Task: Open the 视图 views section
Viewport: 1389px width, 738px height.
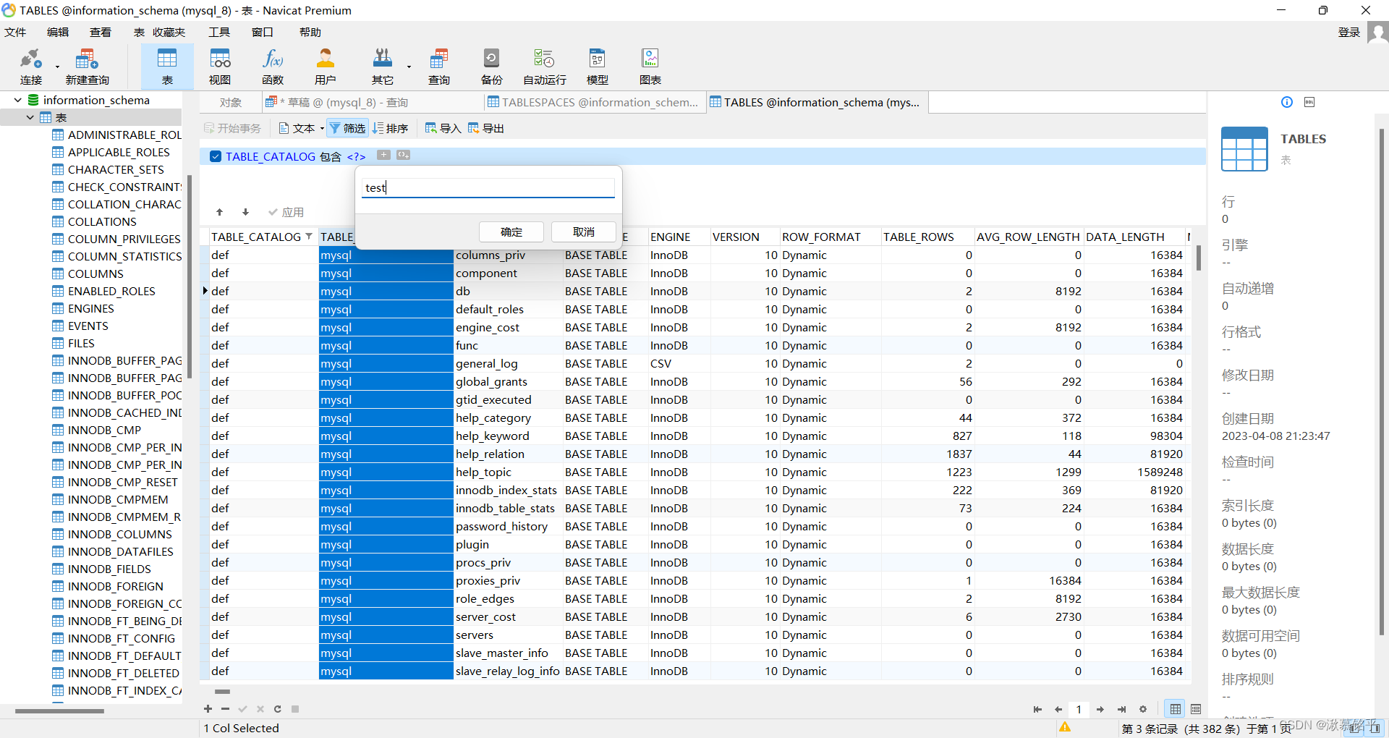Action: pos(220,66)
